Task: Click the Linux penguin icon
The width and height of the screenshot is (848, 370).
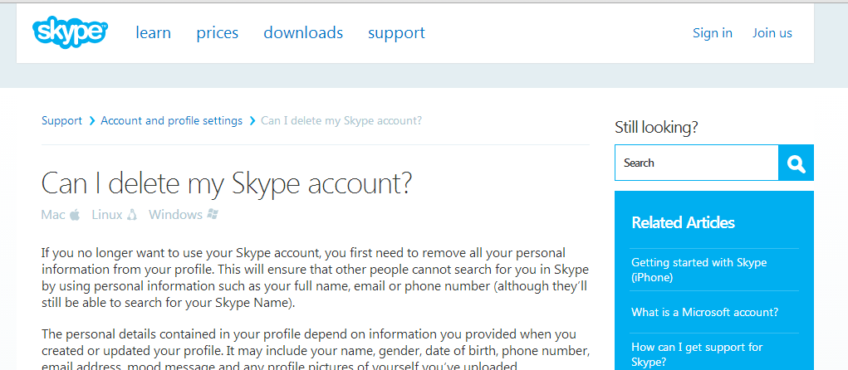Action: click(x=131, y=215)
